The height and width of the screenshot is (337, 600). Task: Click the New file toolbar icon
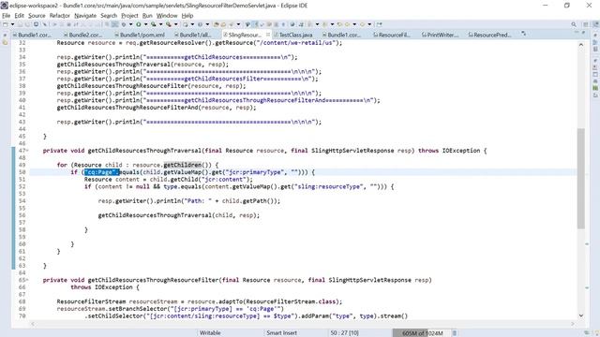pyautogui.click(x=6, y=24)
